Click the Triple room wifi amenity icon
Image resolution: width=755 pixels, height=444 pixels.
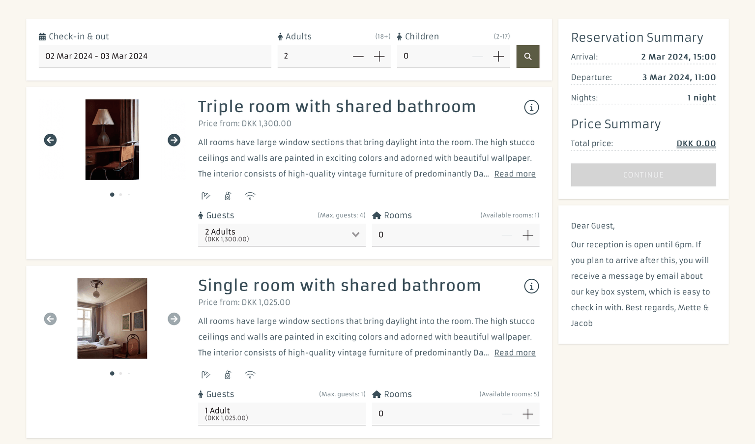(250, 196)
